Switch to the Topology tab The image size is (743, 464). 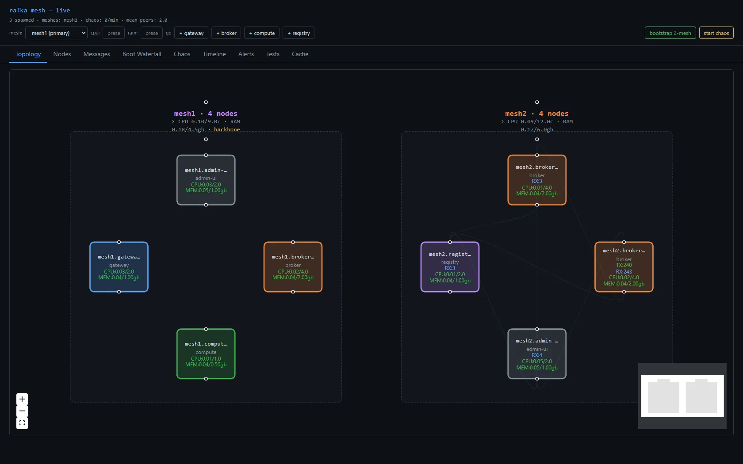28,54
